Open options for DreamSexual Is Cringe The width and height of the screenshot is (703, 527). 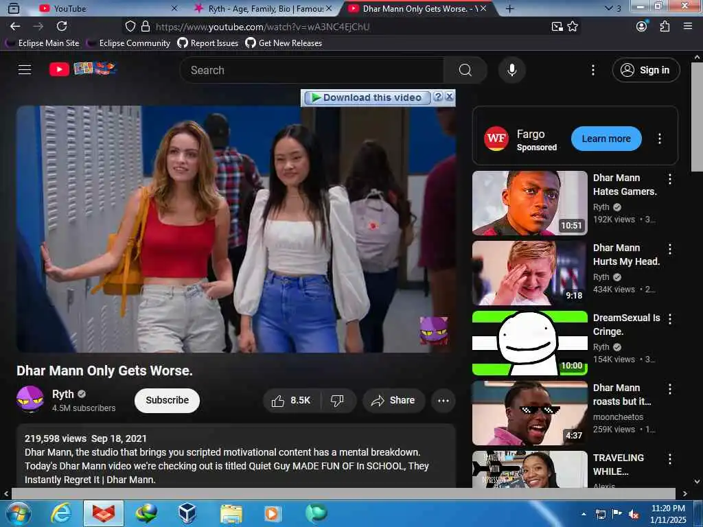(x=670, y=319)
